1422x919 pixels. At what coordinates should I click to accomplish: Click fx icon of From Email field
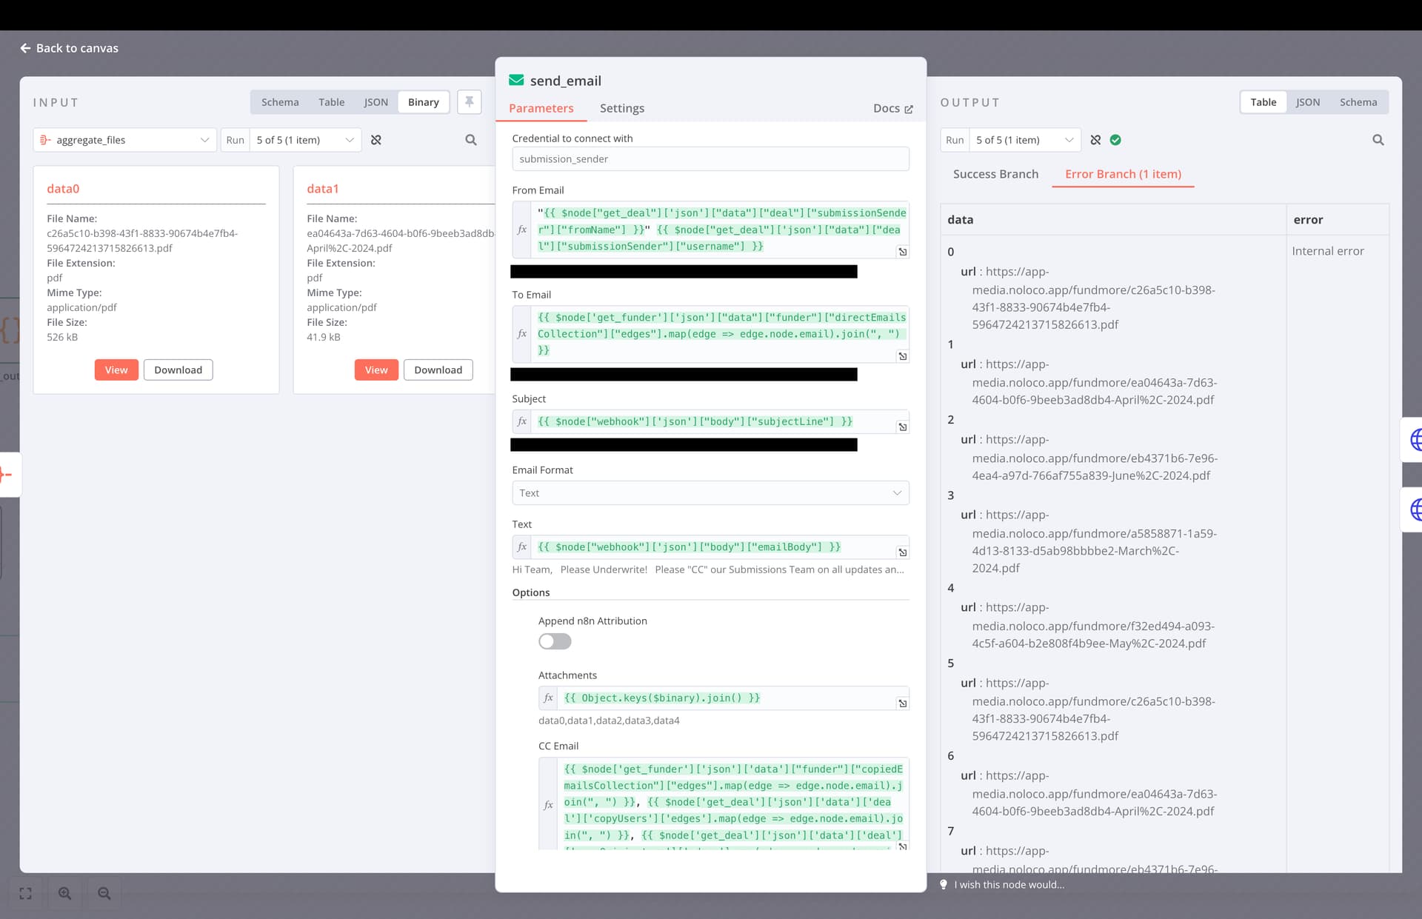pyautogui.click(x=522, y=230)
